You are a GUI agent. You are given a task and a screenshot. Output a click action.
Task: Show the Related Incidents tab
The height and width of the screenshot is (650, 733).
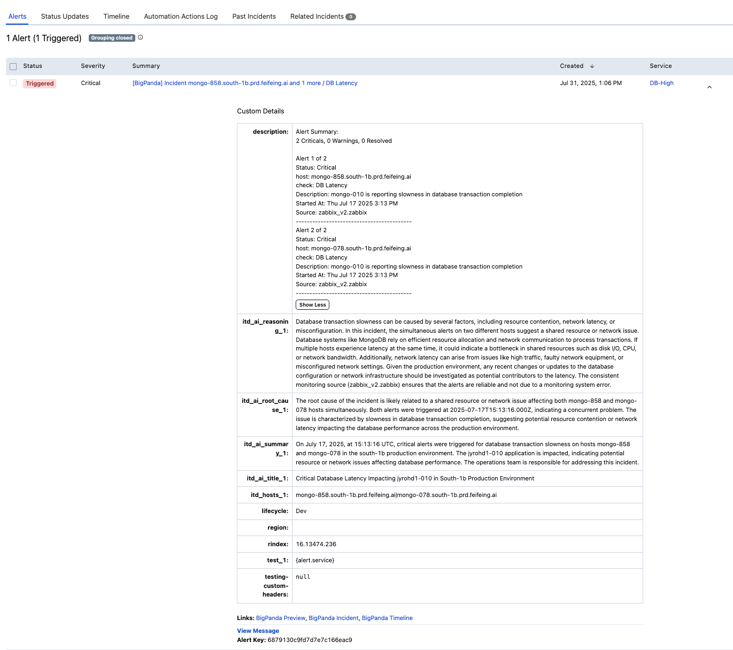point(317,16)
